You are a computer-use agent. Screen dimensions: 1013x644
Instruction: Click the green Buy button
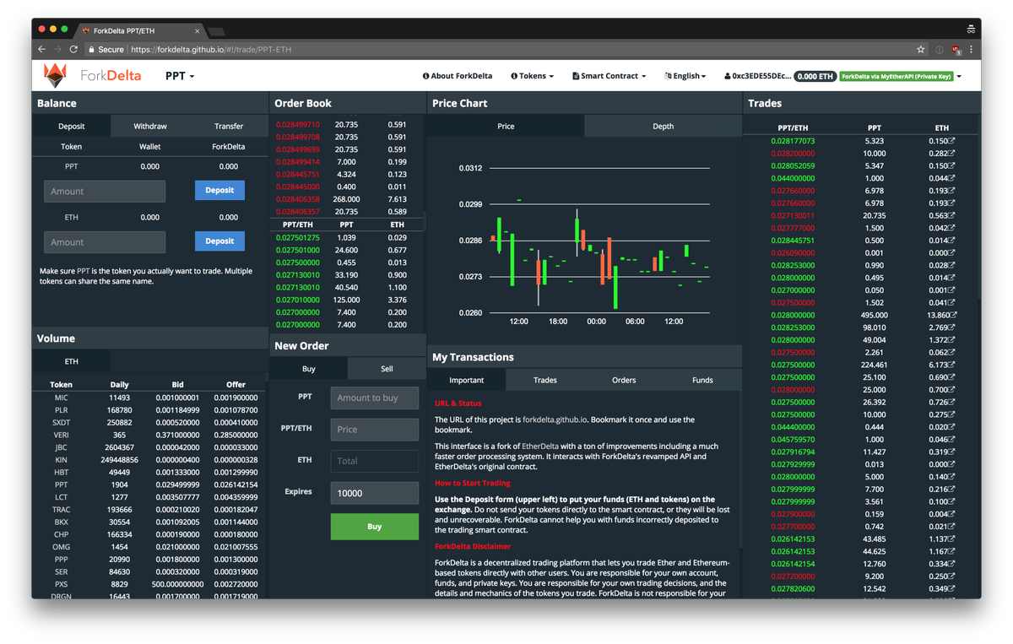pyautogui.click(x=375, y=527)
